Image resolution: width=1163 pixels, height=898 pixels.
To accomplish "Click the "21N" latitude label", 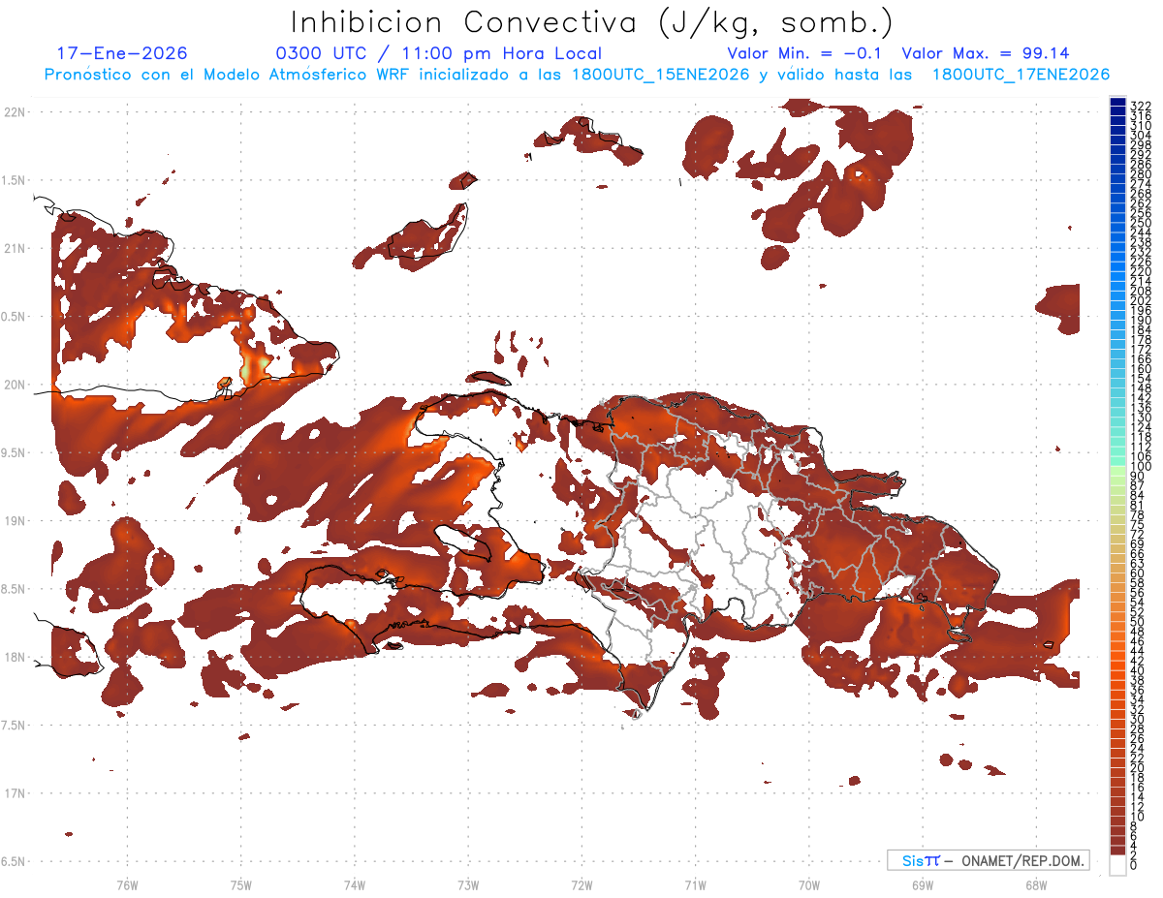I will click(x=15, y=249).
